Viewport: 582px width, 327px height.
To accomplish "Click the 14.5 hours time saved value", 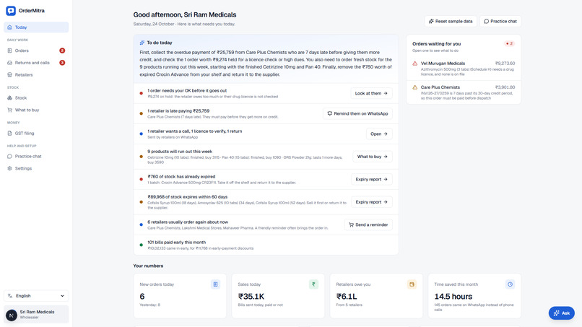I will (453, 297).
